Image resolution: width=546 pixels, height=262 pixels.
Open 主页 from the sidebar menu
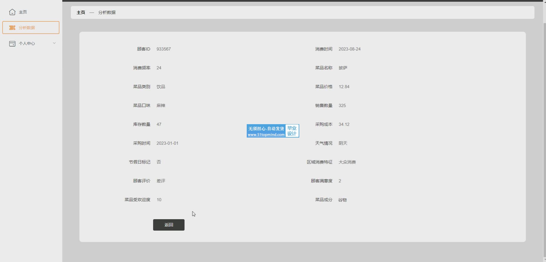23,12
